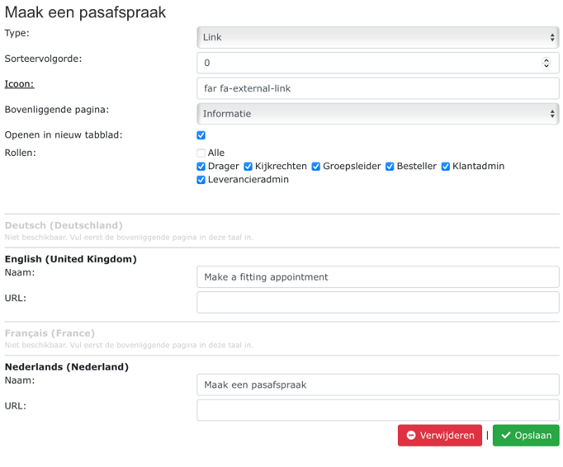
Task: Toggle the Besteller role checkbox
Action: [390, 167]
